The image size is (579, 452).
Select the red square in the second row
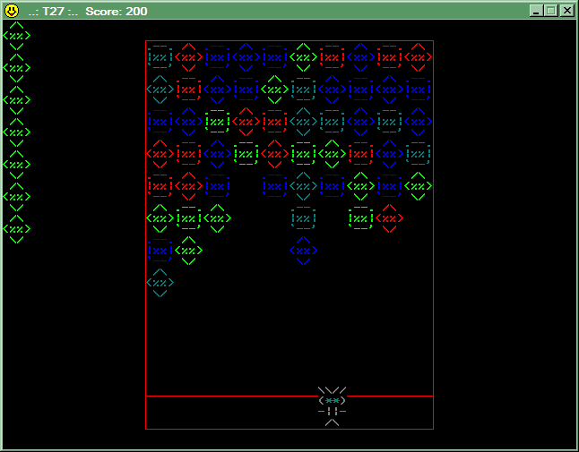click(188, 90)
